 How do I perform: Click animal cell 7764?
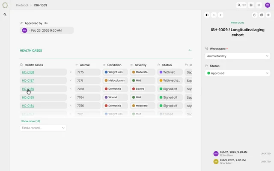coord(88,97)
